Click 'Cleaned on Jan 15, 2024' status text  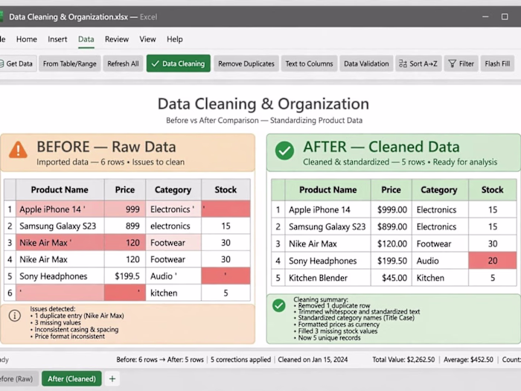point(313,360)
